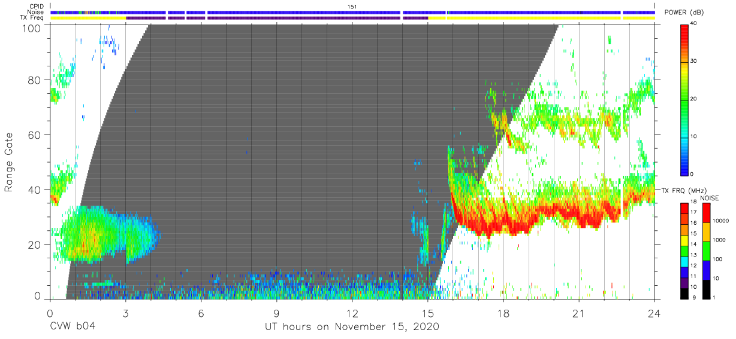The height and width of the screenshot is (339, 736).
Task: Click the 18 hour tick label
Action: [x=503, y=313]
